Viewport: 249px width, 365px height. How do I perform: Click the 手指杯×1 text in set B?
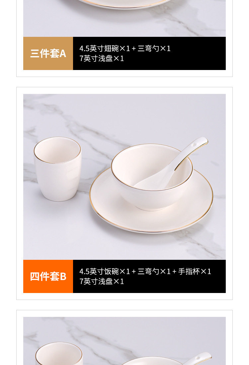point(195,271)
